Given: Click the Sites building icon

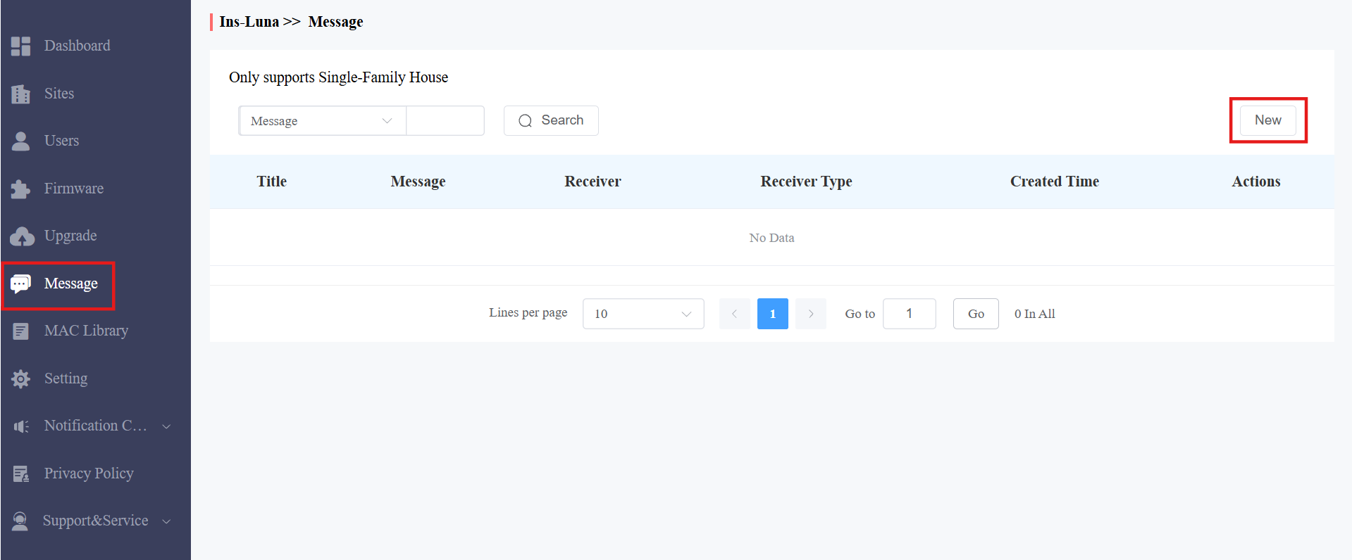Looking at the screenshot, I should coord(21,94).
